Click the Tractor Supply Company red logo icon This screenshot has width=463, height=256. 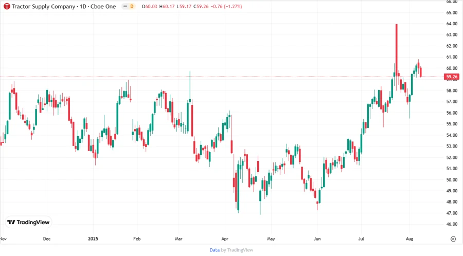click(7, 6)
